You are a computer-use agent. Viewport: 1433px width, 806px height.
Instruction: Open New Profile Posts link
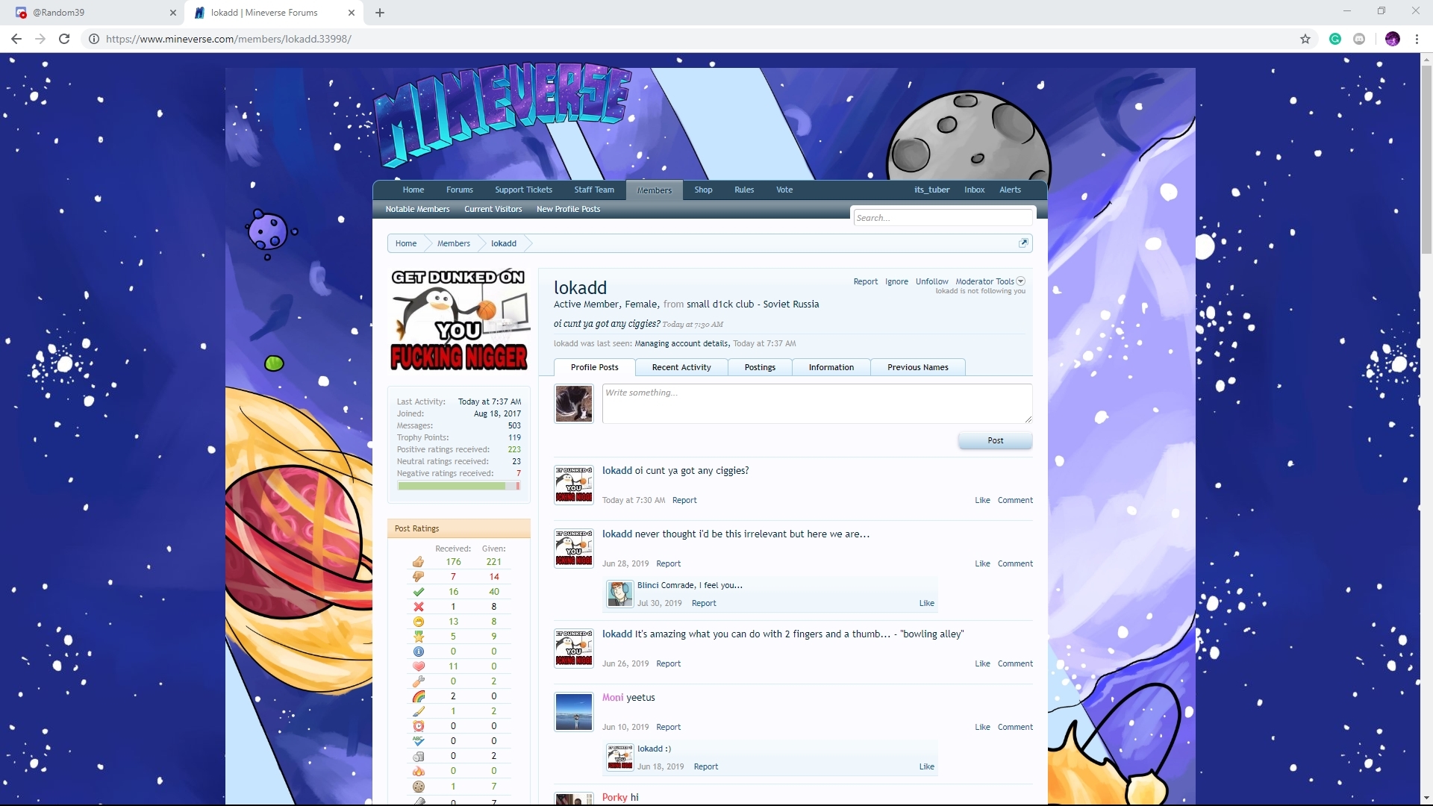tap(568, 209)
